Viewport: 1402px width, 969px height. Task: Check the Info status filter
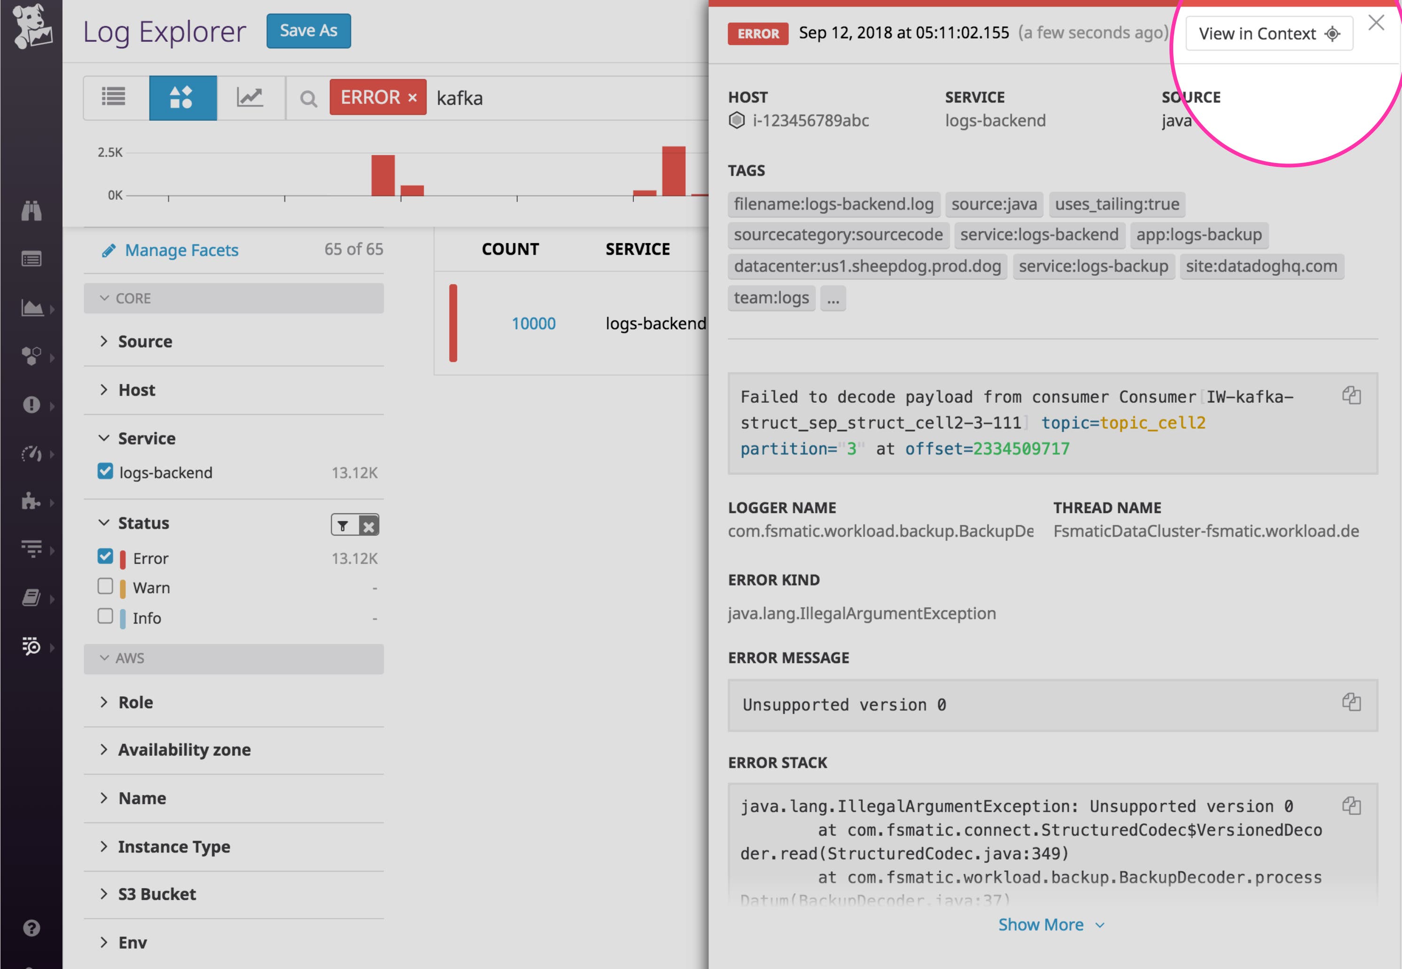[106, 616]
